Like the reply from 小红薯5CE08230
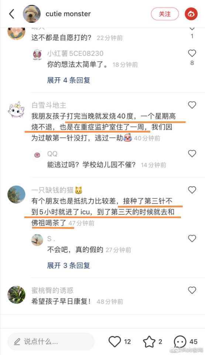This screenshot has width=205, height=355. click(192, 53)
